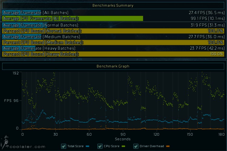Image resolution: width=227 pixels, height=151 pixels.
Task: Click 100.0% value for Heavy Batches
Action: (x=217, y=54)
